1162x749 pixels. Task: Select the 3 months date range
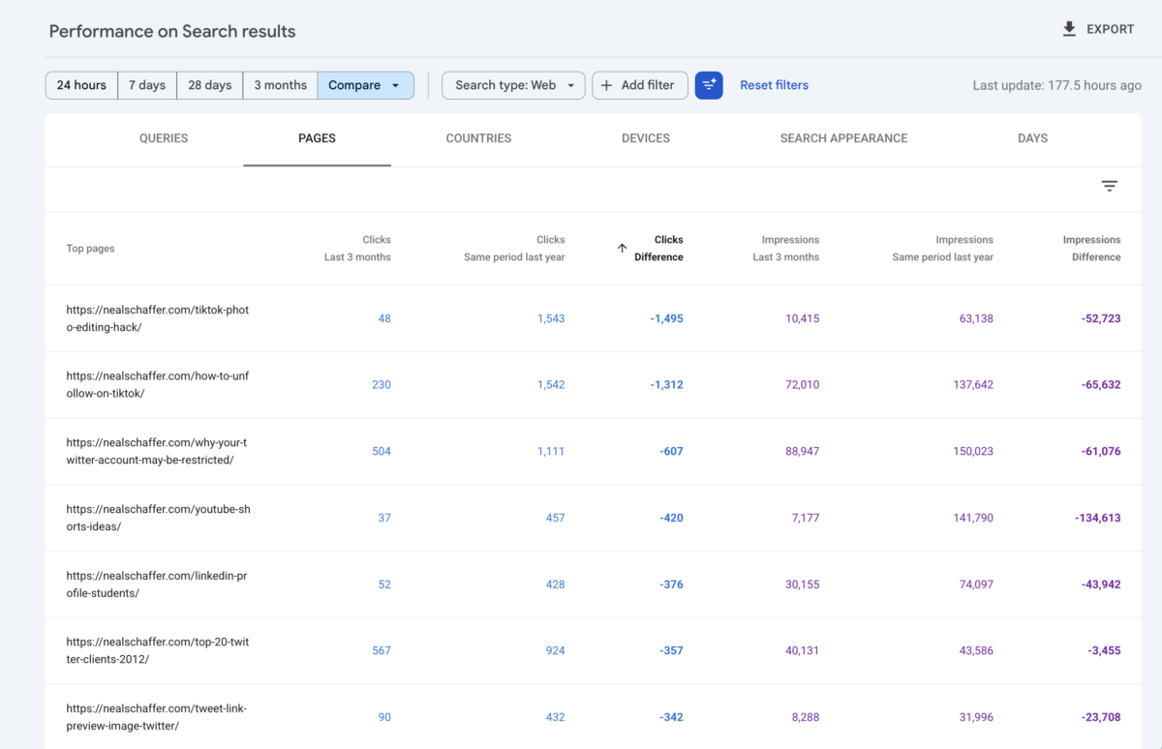280,85
